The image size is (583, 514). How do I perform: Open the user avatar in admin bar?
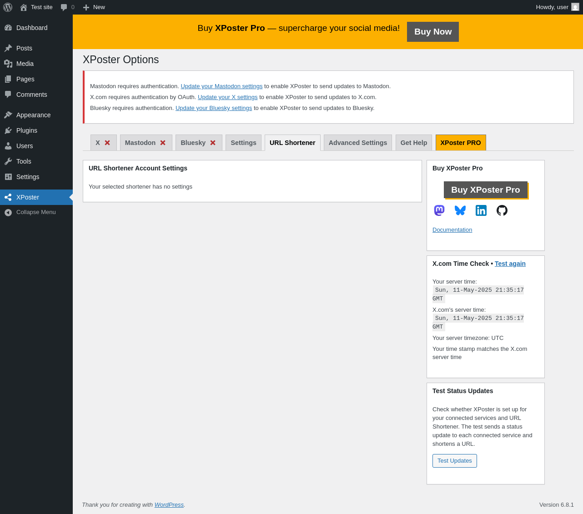point(575,7)
